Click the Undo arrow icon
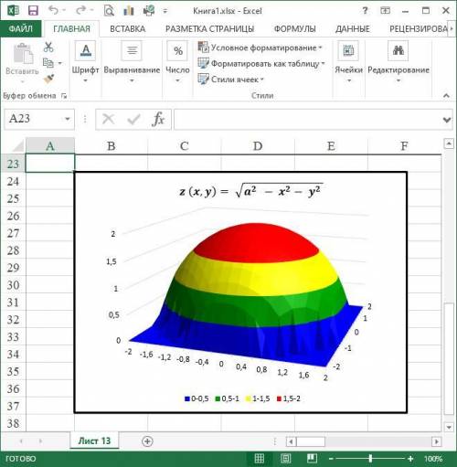The height and width of the screenshot is (467, 457). click(x=54, y=10)
